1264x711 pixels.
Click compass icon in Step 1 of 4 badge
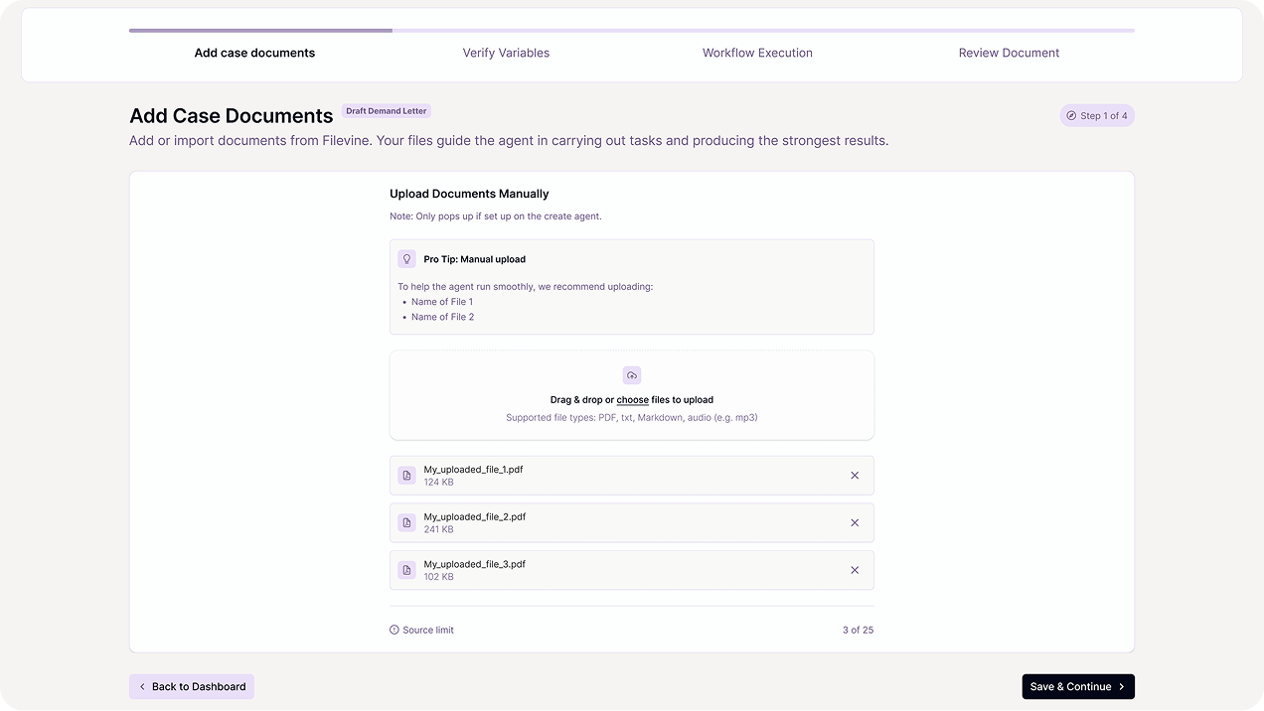(x=1071, y=116)
